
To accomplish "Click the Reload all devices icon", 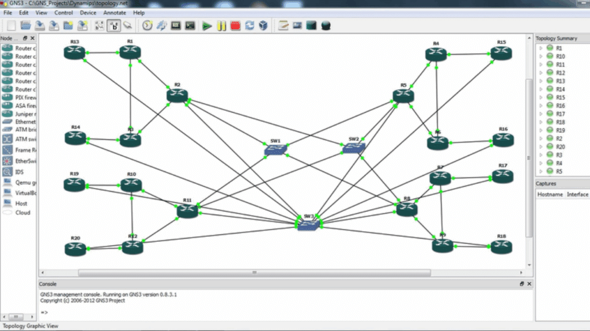I will click(x=249, y=25).
